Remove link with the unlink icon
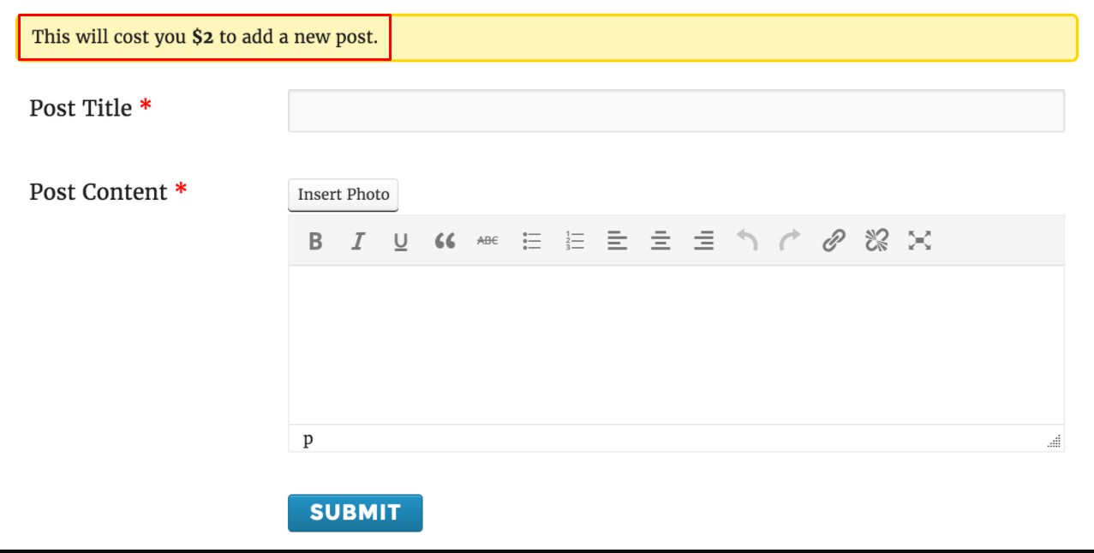 876,242
